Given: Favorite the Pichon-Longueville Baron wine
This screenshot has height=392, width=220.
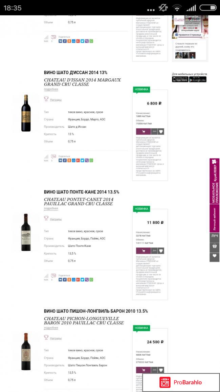Looking at the screenshot, I should click(161, 370).
